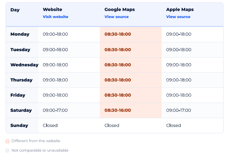Click View source under Apple Maps
Screen dimensions: 230x158
[178, 17]
